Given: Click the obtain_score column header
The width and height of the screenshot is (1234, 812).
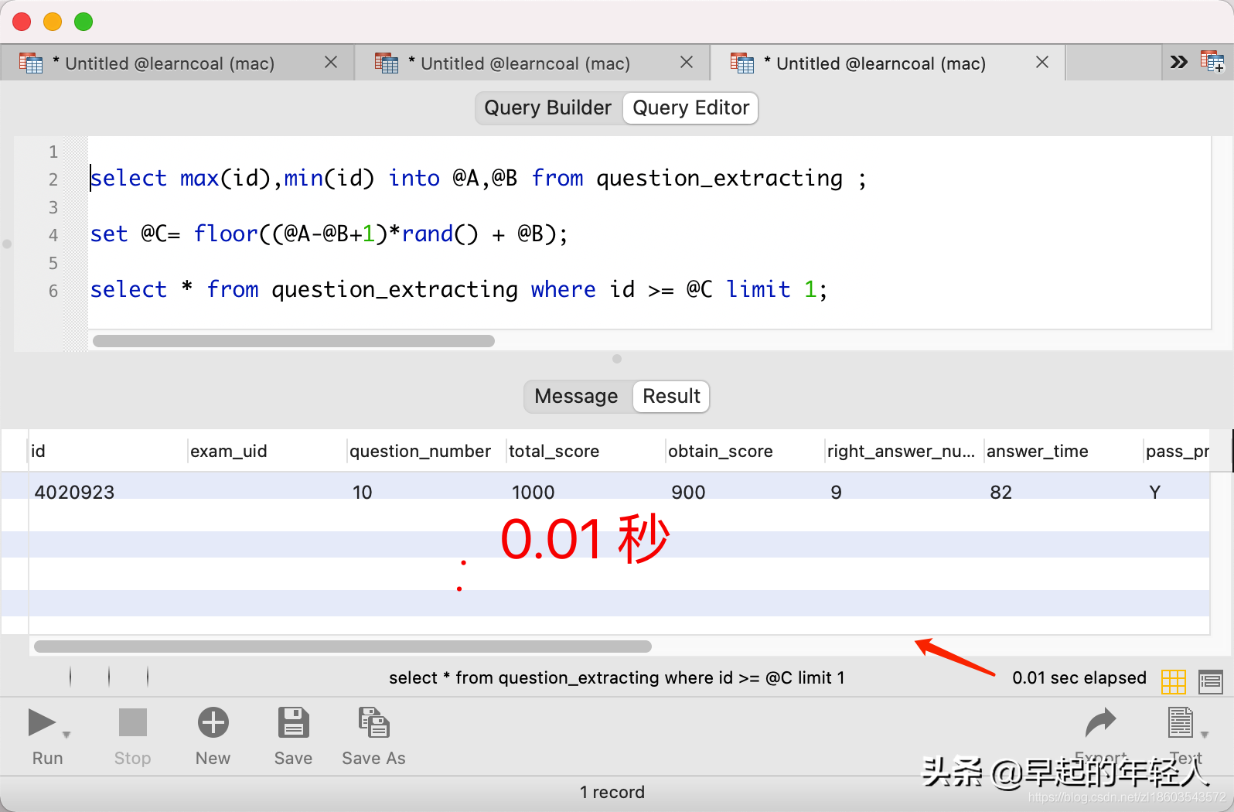Looking at the screenshot, I should pos(745,451).
